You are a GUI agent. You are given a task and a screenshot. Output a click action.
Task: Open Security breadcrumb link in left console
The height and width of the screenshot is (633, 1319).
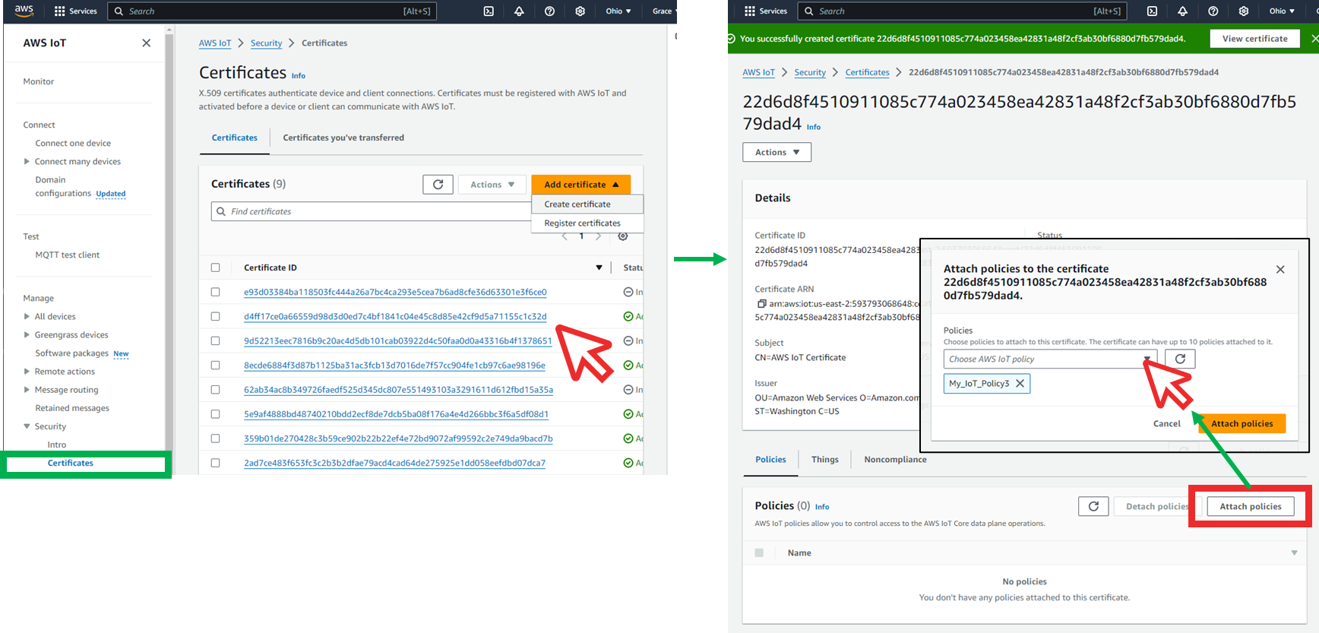click(x=266, y=43)
